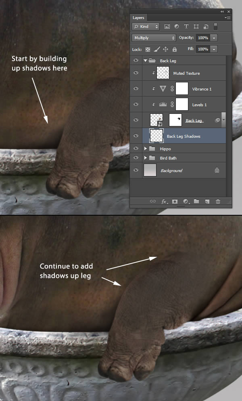Collapse the Back Leg group triangle
The height and width of the screenshot is (401, 242).
(145, 61)
